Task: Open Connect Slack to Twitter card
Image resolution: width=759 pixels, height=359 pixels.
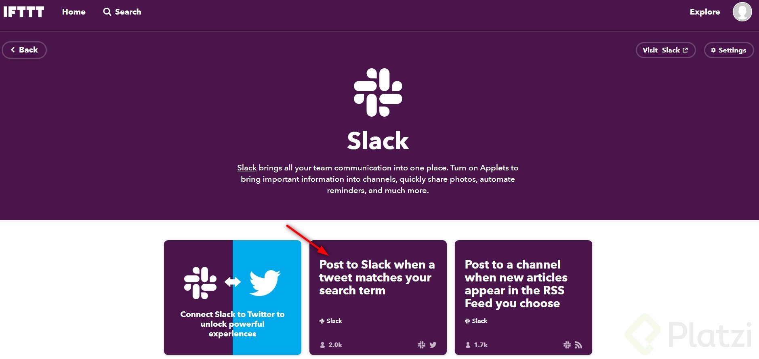Action: 233,298
